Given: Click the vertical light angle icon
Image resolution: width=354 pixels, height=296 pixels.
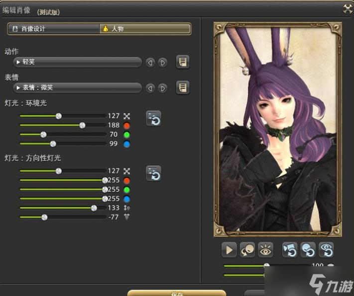Looking at the screenshot, I should tap(126, 208).
